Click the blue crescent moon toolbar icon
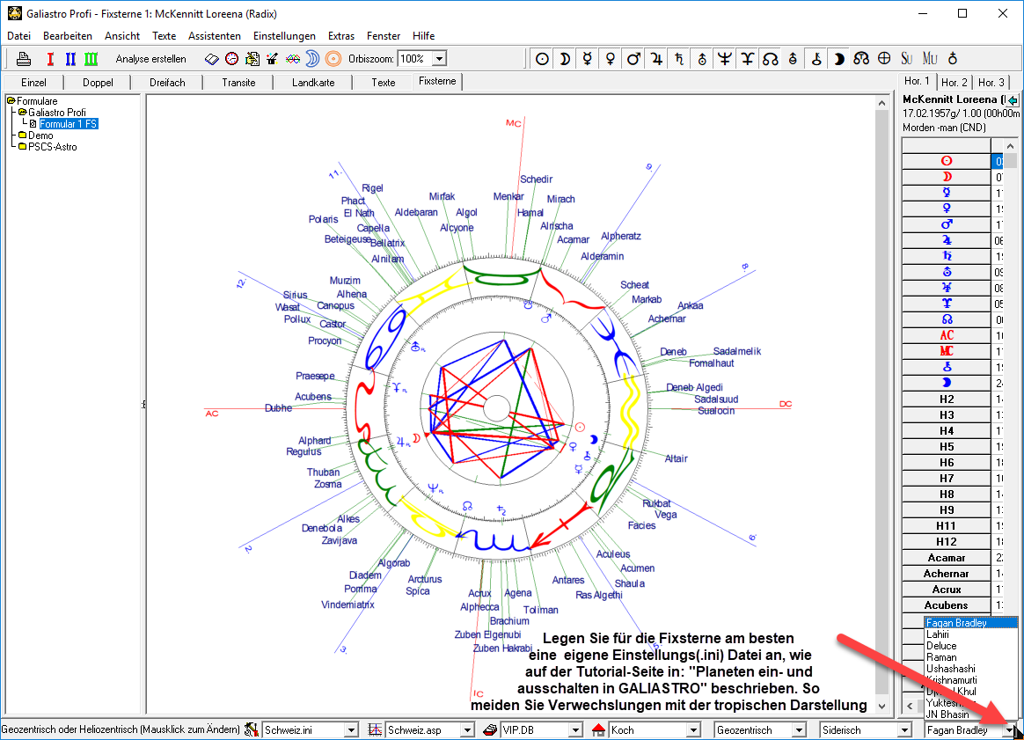Screen dimensions: 1024x740 pos(313,59)
